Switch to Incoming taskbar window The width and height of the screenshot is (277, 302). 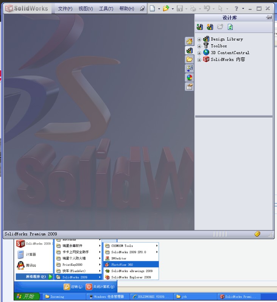[x=64, y=297]
